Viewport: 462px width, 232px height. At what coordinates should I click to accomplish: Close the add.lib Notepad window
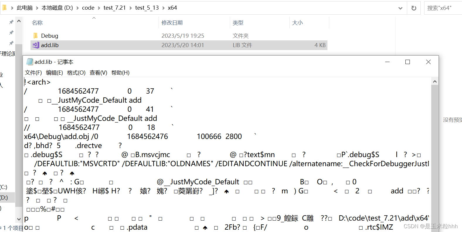[428, 62]
